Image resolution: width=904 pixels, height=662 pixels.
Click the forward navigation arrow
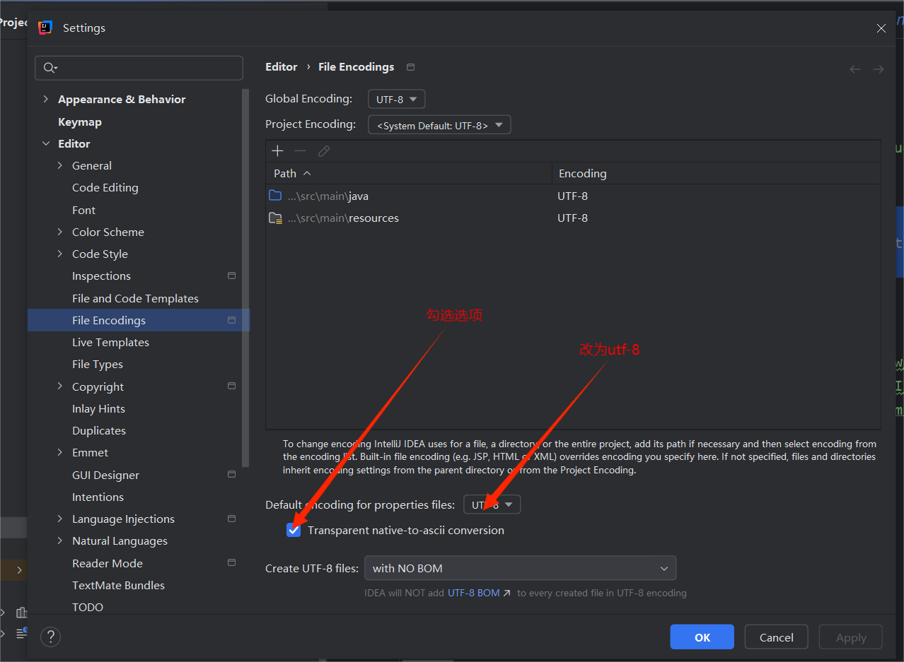coord(879,69)
